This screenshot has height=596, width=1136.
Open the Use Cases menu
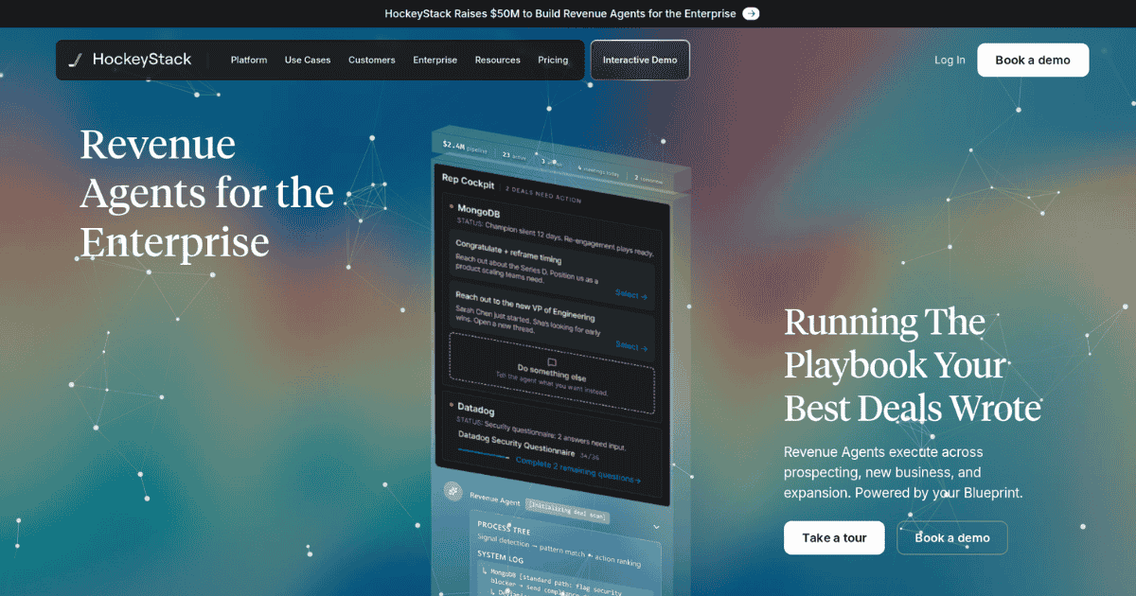(x=308, y=60)
